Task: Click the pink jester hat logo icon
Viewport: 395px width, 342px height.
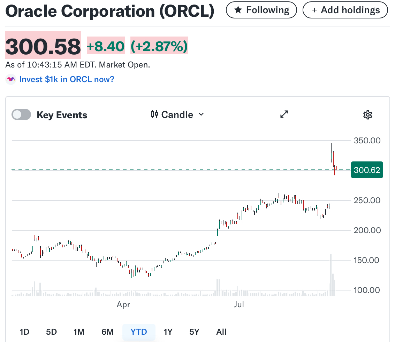Action: 10,79
